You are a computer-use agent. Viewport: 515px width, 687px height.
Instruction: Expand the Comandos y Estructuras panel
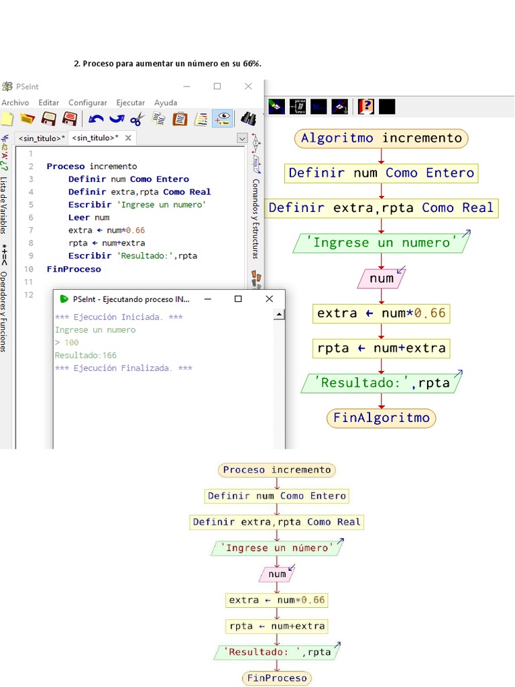[x=255, y=218]
